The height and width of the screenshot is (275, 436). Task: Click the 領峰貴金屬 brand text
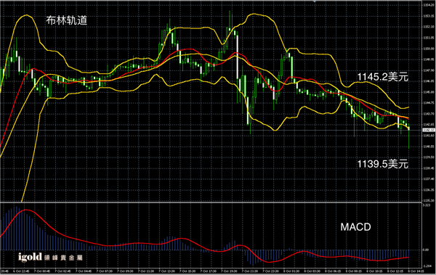(x=63, y=258)
